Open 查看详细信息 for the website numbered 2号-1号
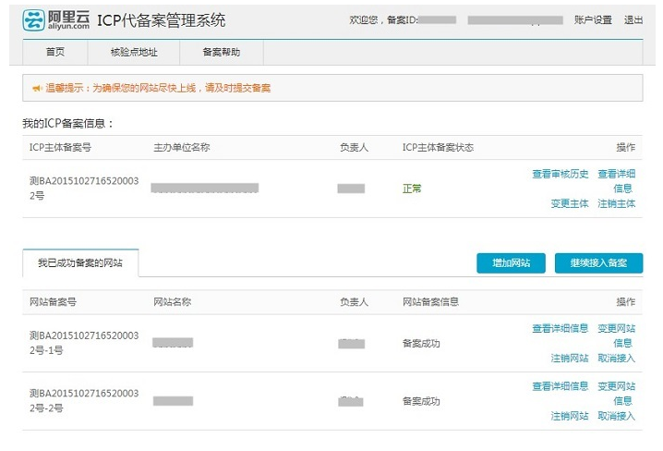 [560, 328]
